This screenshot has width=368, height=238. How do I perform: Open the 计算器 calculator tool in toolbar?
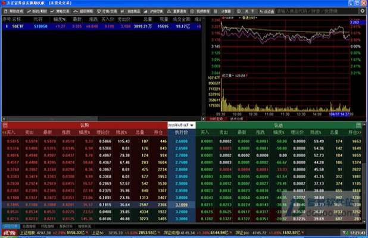click(226, 11)
